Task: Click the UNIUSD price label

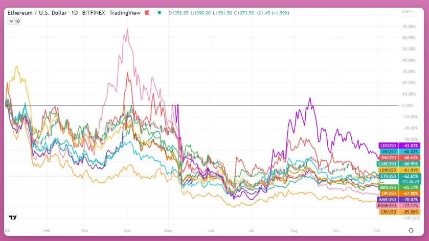Action: [x=389, y=152]
